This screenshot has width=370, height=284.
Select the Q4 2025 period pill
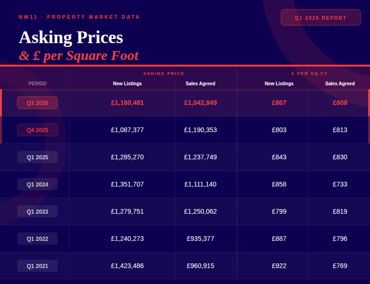click(37, 130)
